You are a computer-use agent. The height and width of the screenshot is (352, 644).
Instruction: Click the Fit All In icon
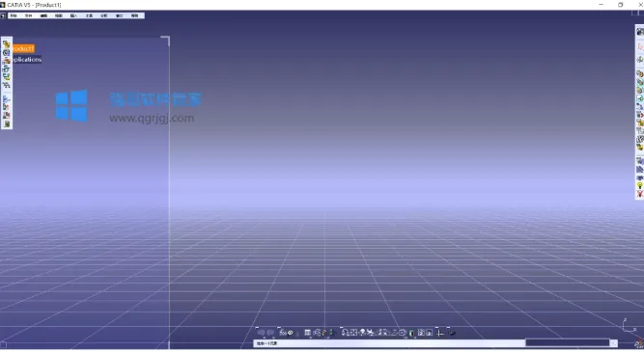pyautogui.click(x=353, y=333)
